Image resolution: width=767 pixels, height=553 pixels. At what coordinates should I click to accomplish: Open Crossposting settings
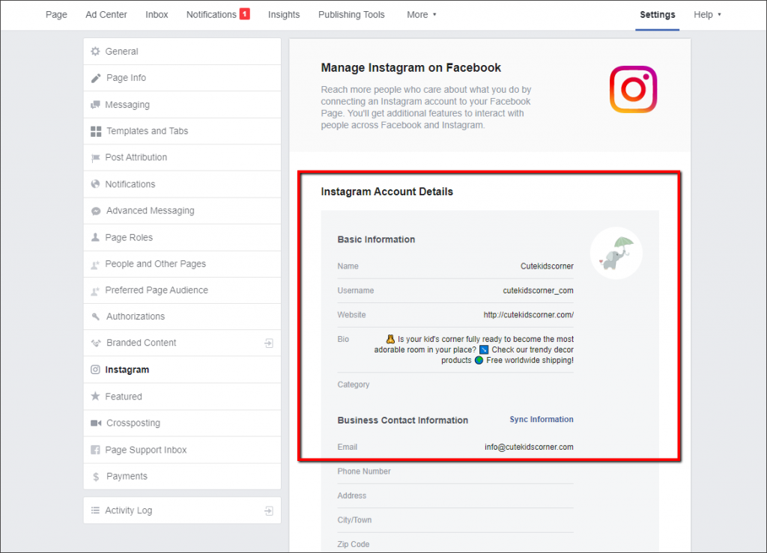[x=182, y=423]
